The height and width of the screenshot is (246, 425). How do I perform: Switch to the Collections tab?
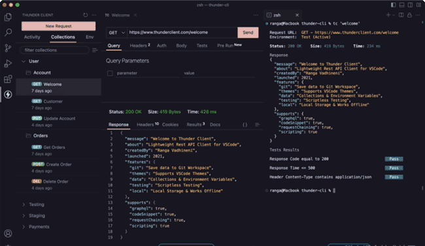click(x=63, y=37)
